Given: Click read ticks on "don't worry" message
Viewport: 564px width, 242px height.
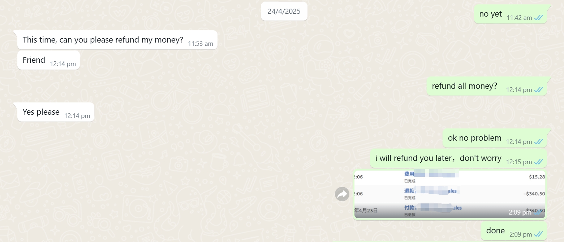Looking at the screenshot, I should coord(538,162).
